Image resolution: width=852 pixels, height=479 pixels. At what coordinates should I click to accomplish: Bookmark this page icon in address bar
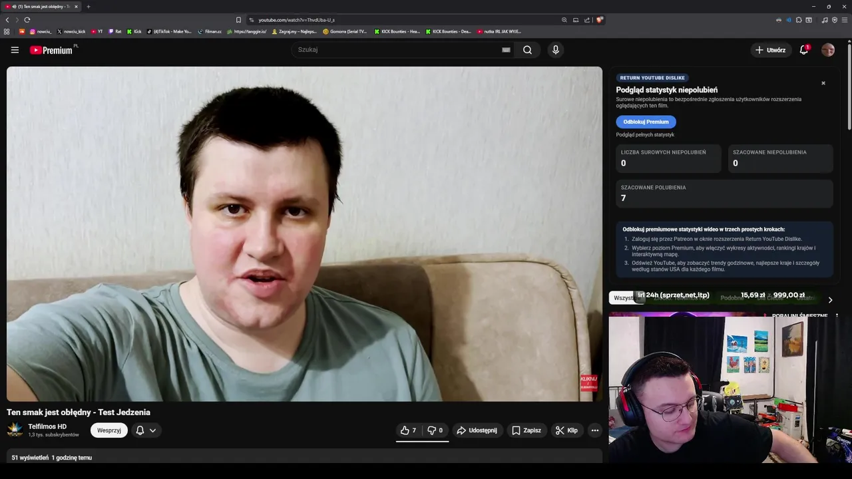click(238, 20)
